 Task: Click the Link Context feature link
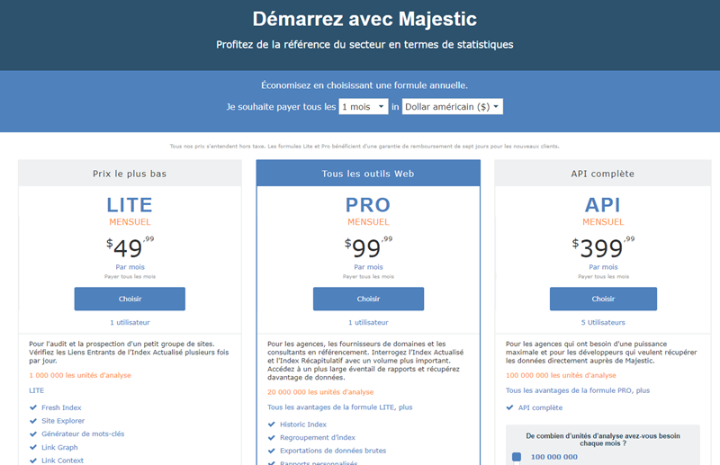point(63,461)
